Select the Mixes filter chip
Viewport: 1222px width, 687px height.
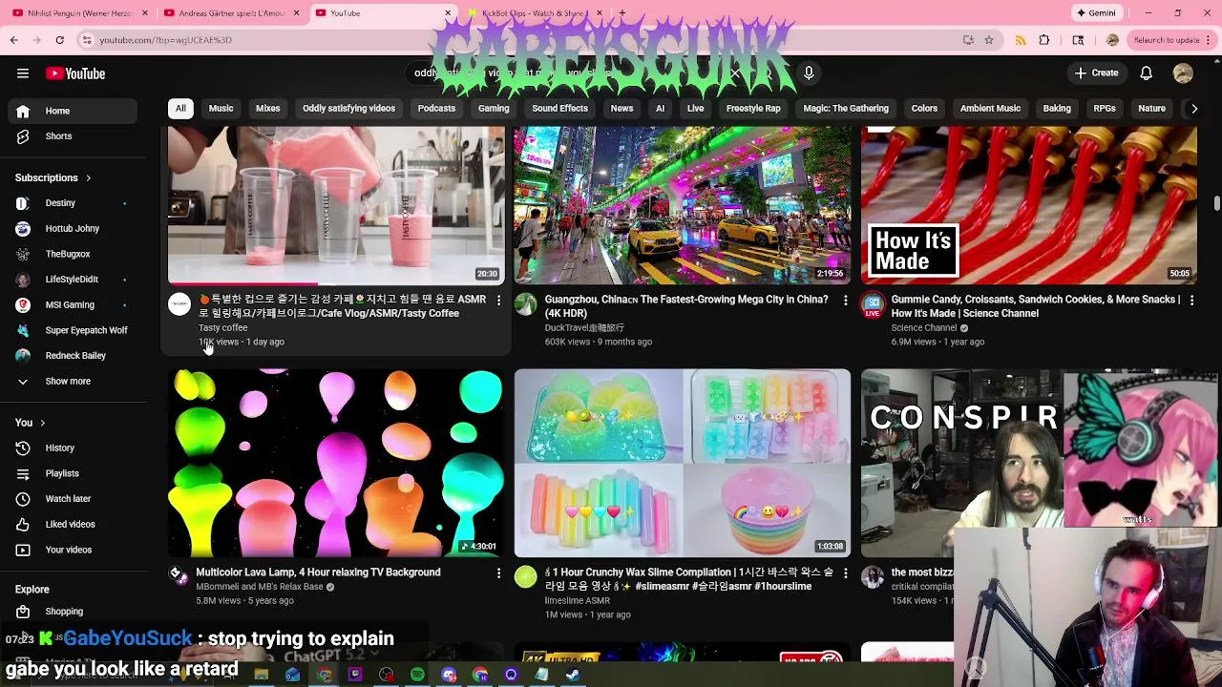[x=267, y=109]
